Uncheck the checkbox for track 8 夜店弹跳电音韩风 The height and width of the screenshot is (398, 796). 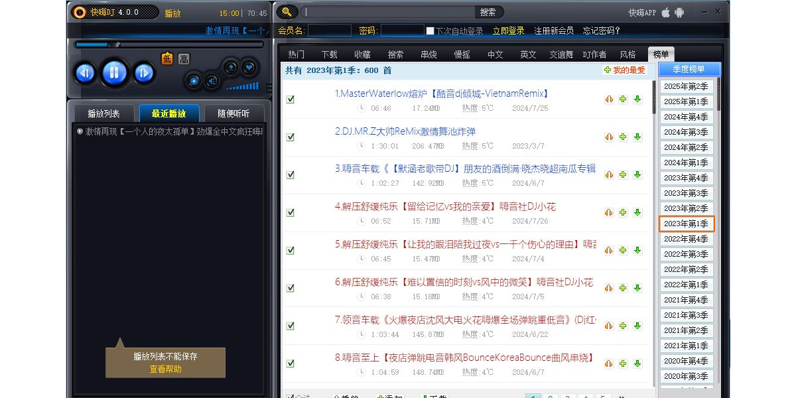(x=290, y=364)
